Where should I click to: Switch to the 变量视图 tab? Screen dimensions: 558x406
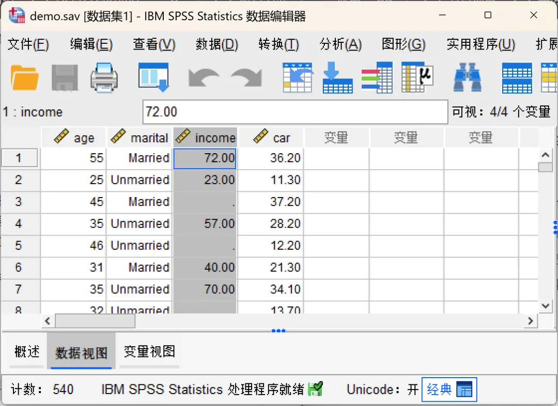(149, 352)
